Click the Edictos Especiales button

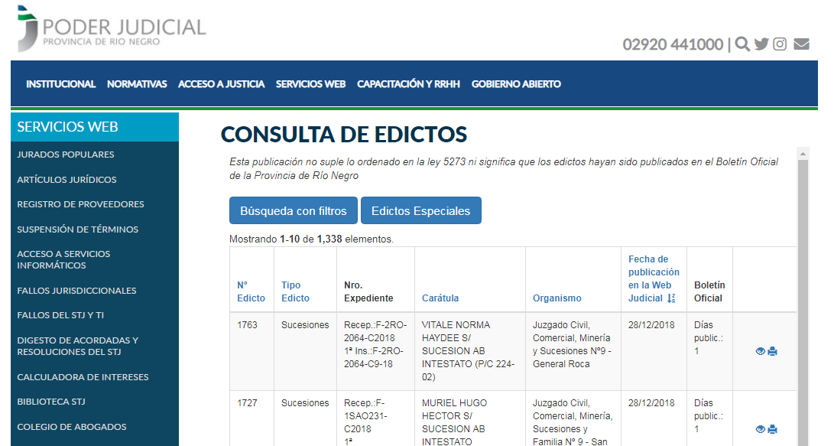[420, 211]
